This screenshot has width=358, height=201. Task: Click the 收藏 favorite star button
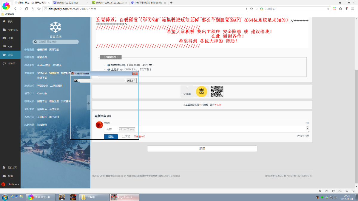[187, 91]
